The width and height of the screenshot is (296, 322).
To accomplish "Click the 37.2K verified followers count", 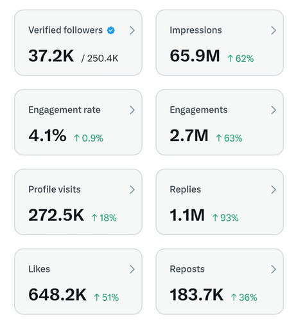I will 51,56.
